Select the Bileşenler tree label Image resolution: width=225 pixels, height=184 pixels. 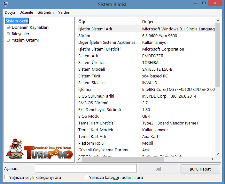[x=20, y=34]
